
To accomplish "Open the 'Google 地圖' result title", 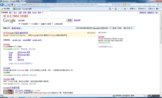I will coord(9,79).
